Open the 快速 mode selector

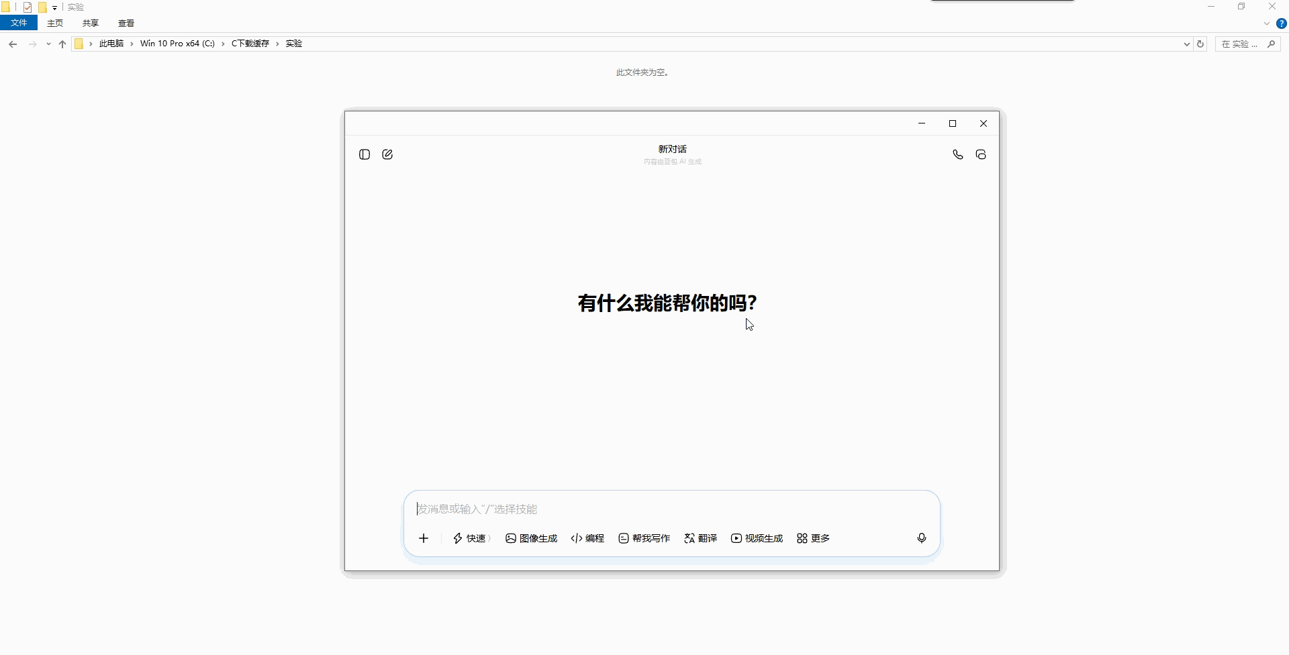471,538
